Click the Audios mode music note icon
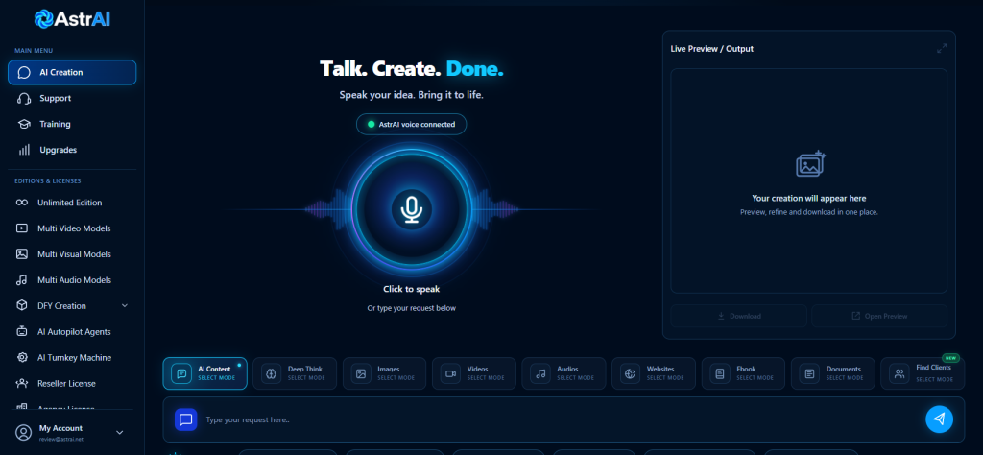 point(539,373)
